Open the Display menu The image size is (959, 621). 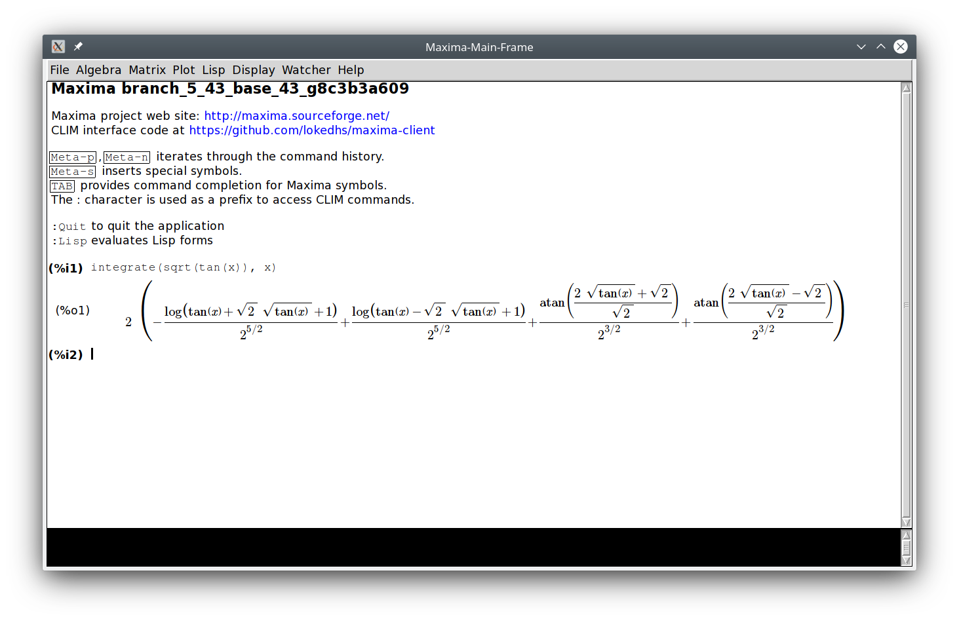click(254, 70)
